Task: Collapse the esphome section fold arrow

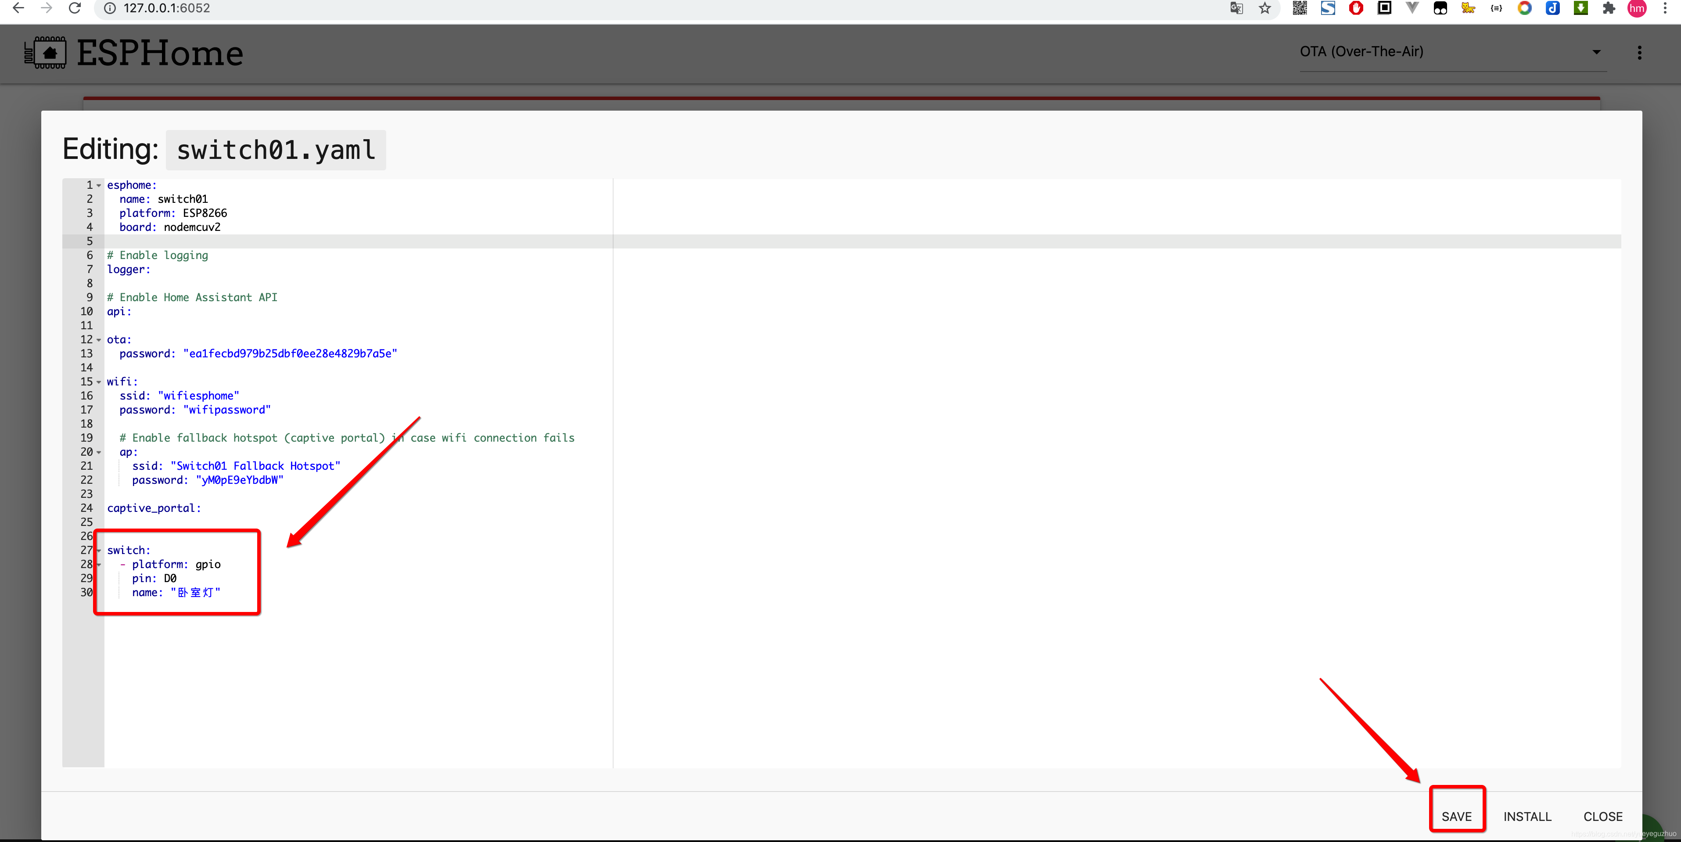Action: coord(99,185)
